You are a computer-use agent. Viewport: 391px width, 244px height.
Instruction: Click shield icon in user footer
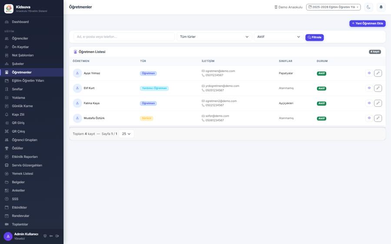pyautogui.click(x=45, y=236)
